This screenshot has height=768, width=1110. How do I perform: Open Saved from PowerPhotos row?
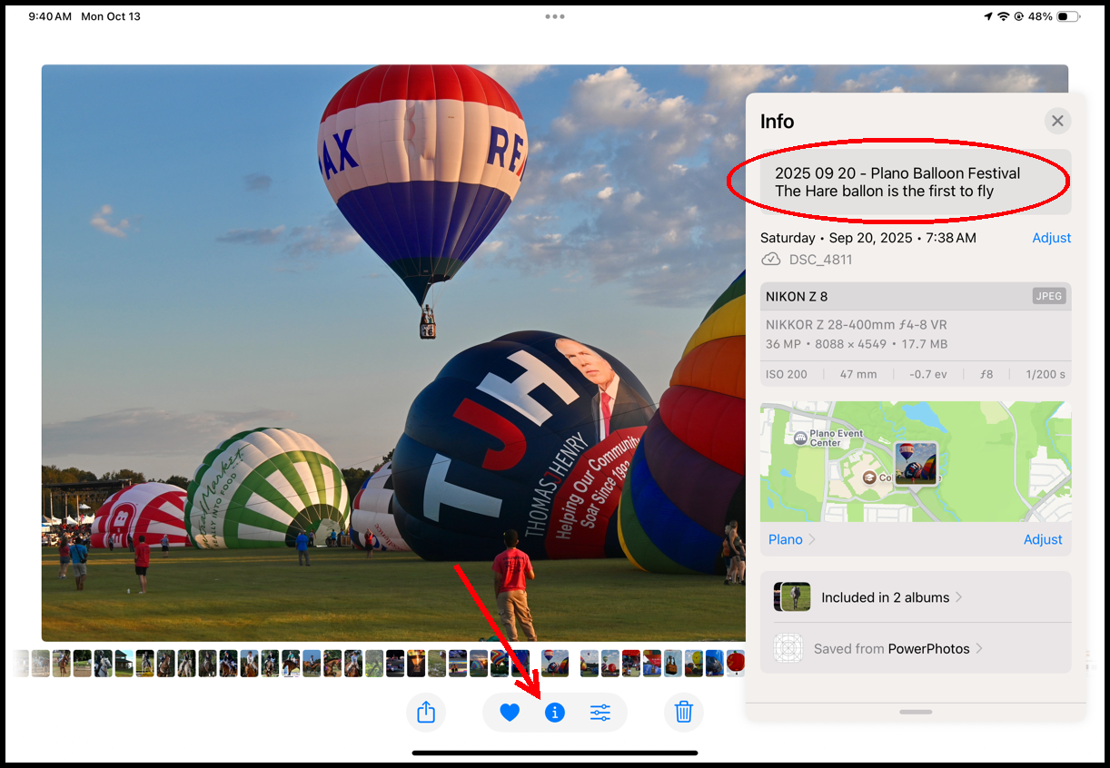pyautogui.click(x=916, y=648)
